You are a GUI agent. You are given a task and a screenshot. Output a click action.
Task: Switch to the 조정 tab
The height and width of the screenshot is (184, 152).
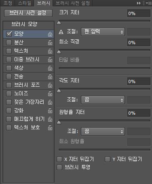pyautogui.click(x=8, y=3)
